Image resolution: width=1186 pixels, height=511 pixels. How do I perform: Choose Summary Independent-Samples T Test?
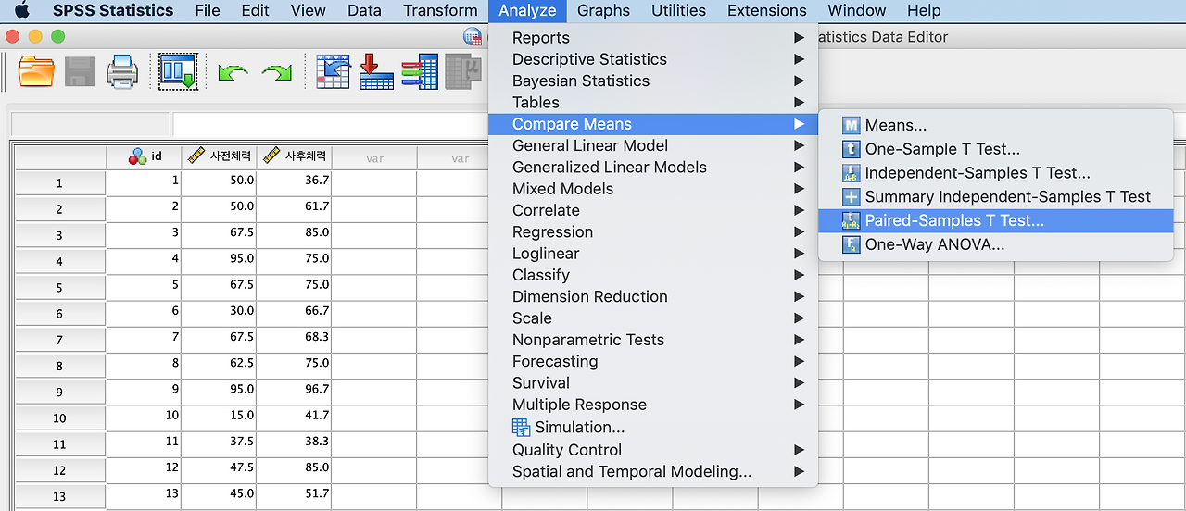coord(996,197)
